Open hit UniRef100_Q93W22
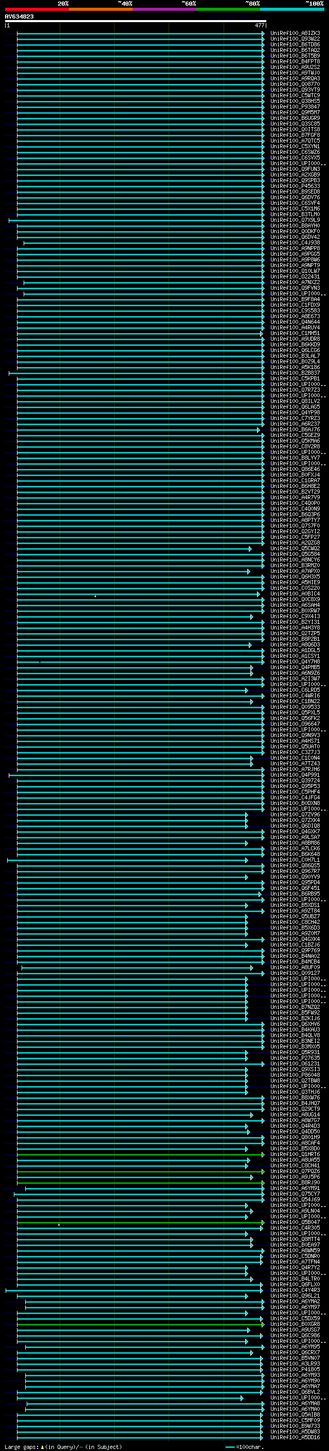 295,39
